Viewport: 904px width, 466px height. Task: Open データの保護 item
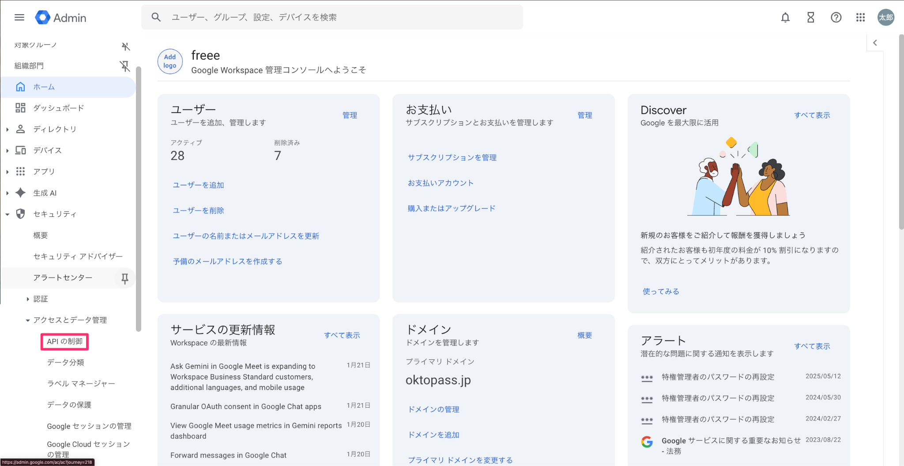pos(69,405)
